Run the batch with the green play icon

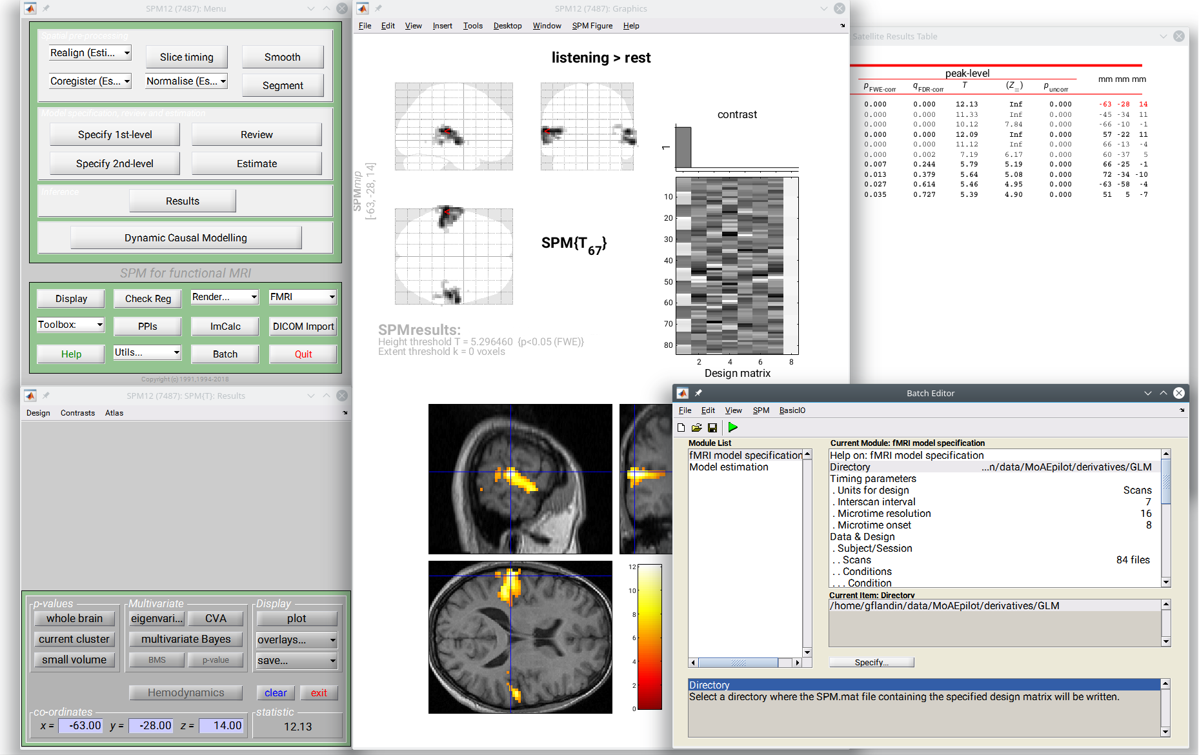[732, 427]
